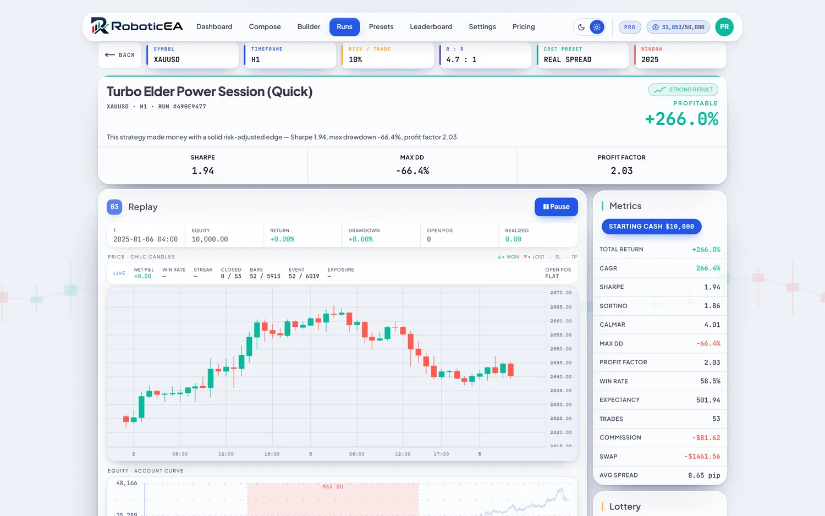Screen dimensions: 825x516
Task: Go to the Builder page
Action: click(x=309, y=26)
